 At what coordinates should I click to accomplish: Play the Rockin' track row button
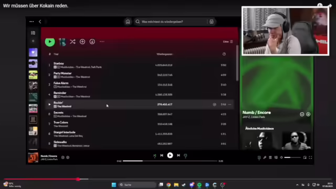click(x=49, y=104)
